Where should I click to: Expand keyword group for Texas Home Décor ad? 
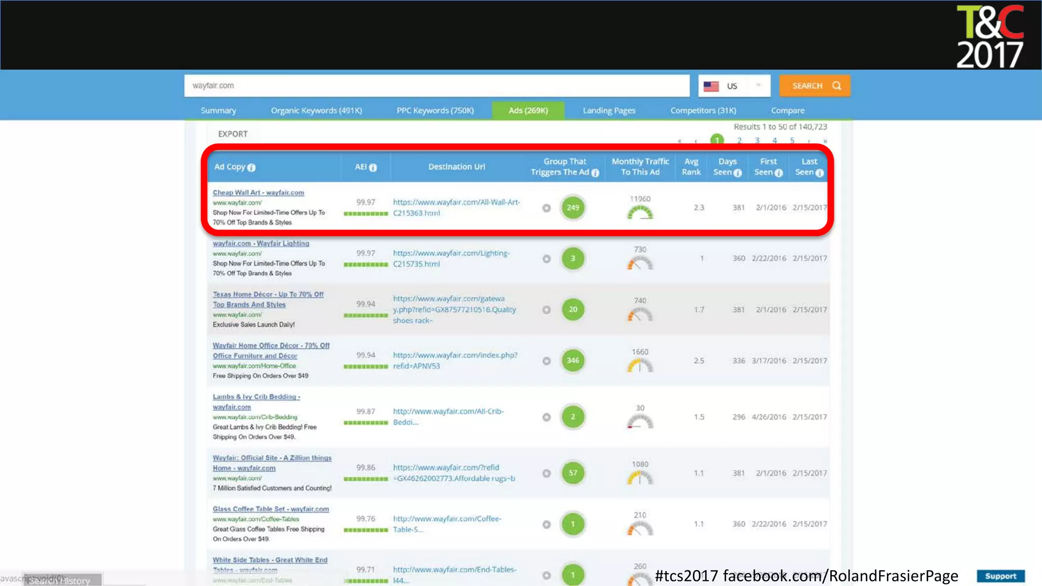pos(546,309)
